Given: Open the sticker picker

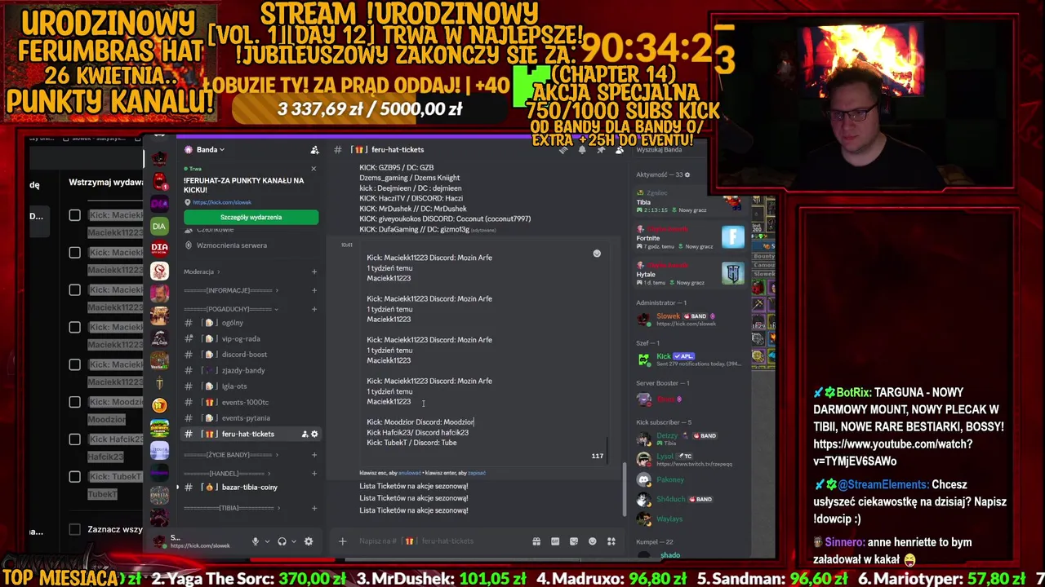Looking at the screenshot, I should tap(574, 541).
